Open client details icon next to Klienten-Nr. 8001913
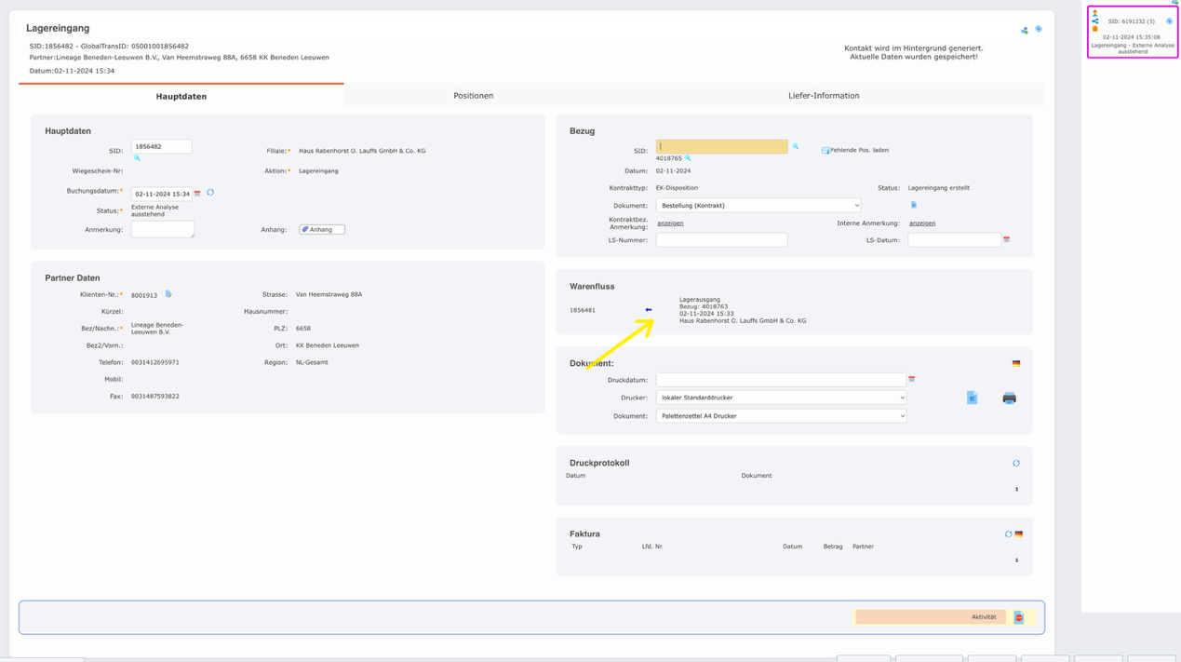 (168, 294)
